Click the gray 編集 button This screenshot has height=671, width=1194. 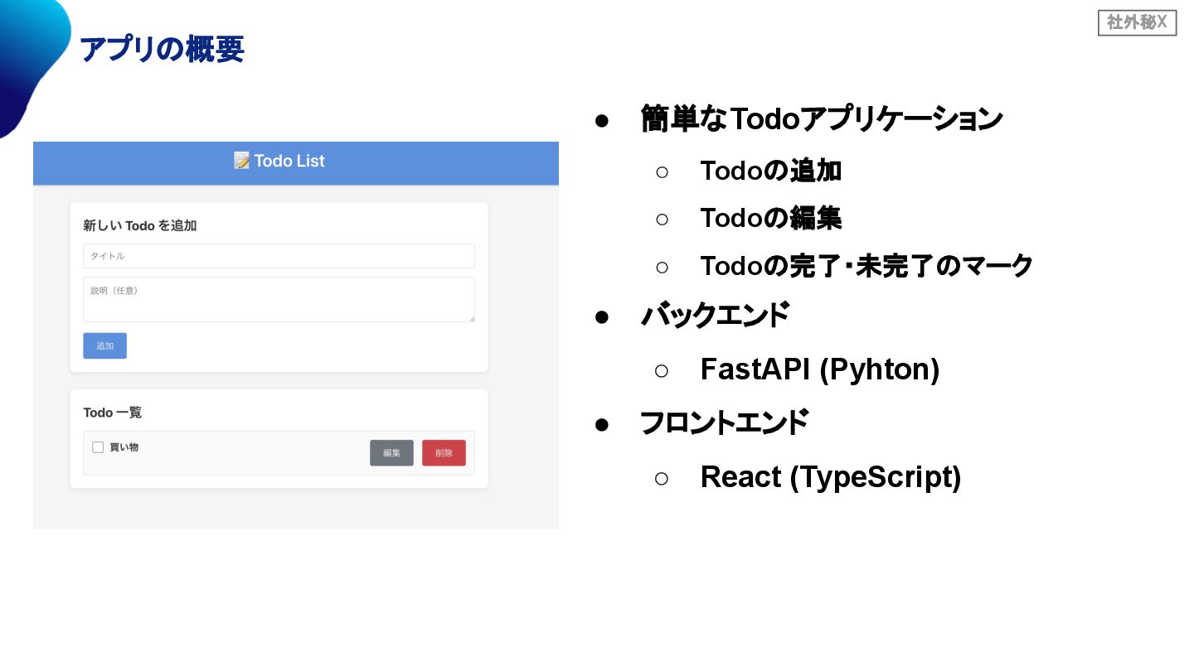391,453
